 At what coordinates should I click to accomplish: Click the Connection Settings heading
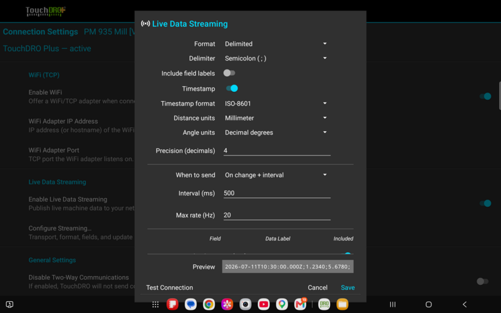click(40, 32)
